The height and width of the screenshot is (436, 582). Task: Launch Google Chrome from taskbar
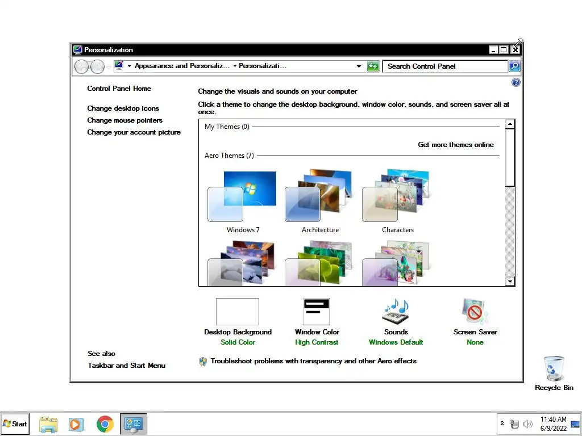point(105,424)
